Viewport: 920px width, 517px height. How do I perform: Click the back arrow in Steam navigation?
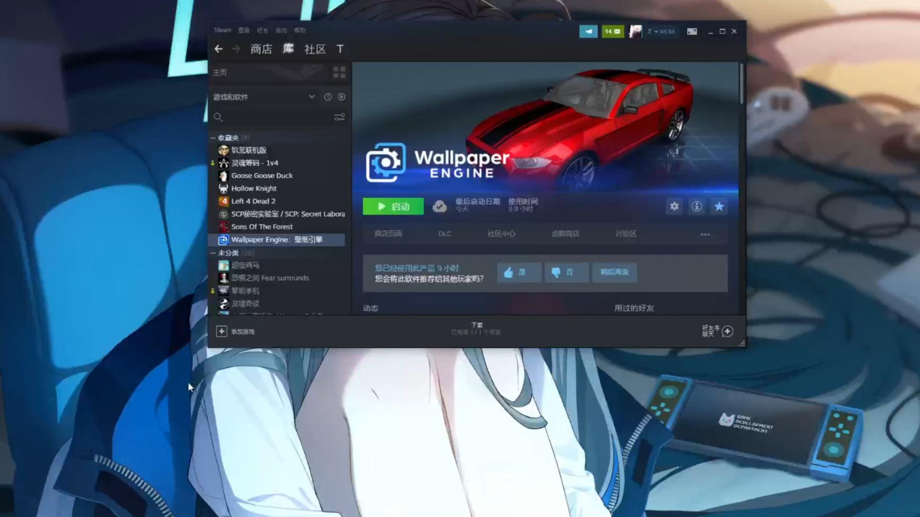click(218, 49)
